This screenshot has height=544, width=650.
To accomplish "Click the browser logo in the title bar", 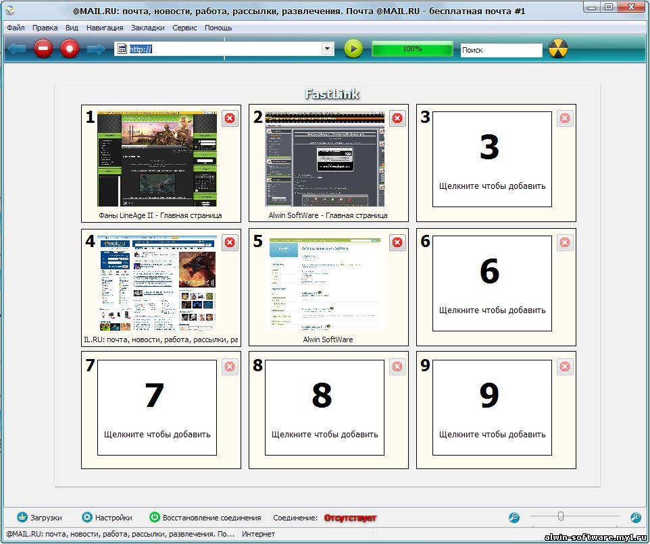I will pos(10,11).
